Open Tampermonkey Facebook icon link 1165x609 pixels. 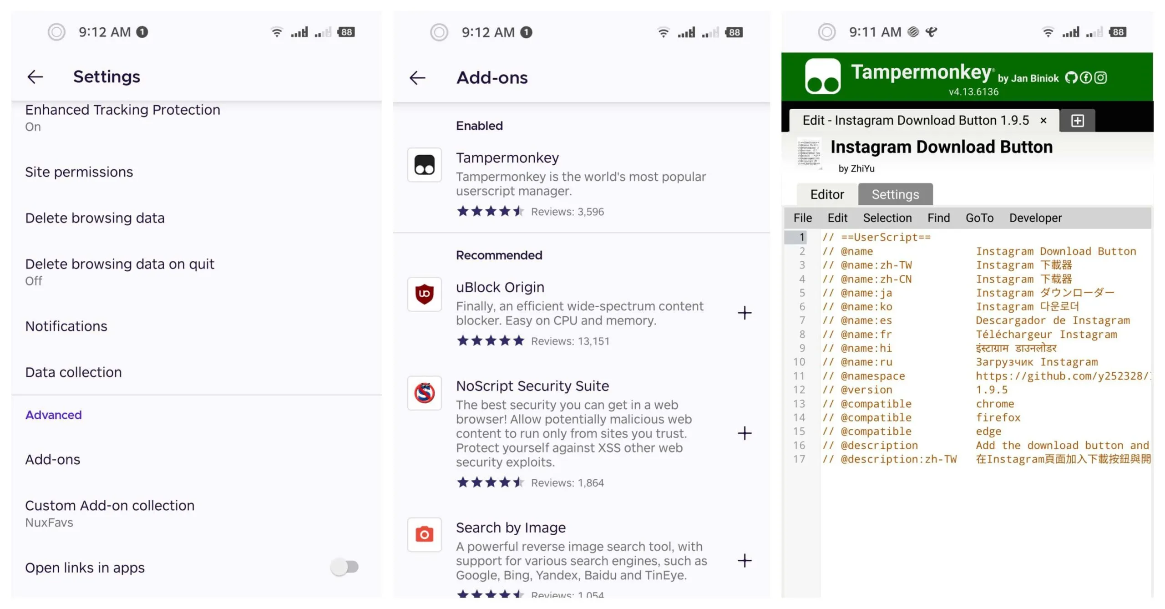[x=1086, y=78]
